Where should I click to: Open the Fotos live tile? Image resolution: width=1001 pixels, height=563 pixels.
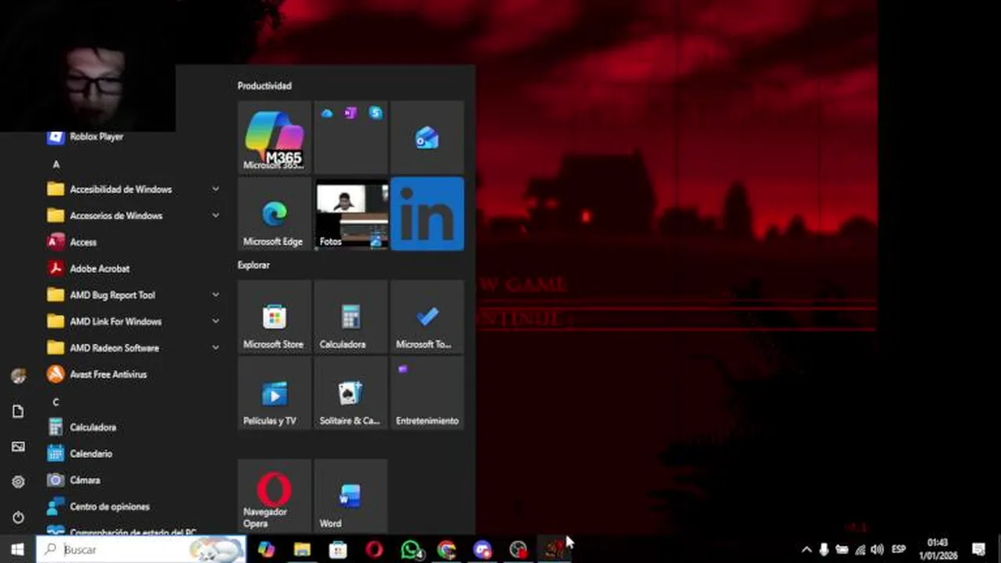pos(350,214)
